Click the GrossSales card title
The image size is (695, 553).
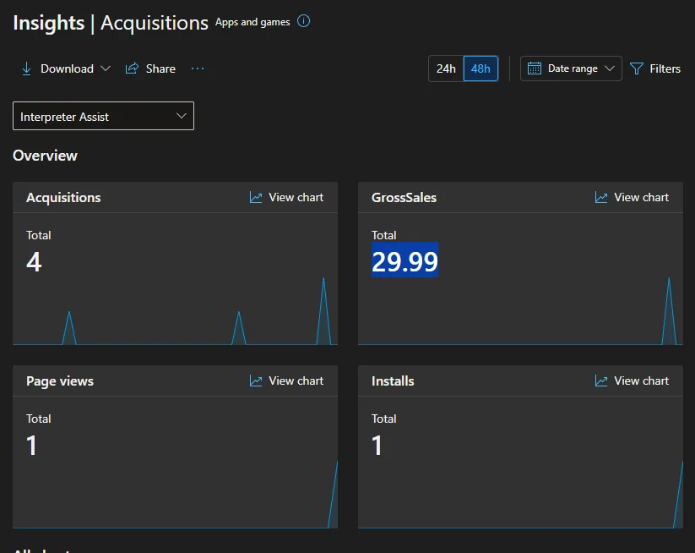click(404, 198)
